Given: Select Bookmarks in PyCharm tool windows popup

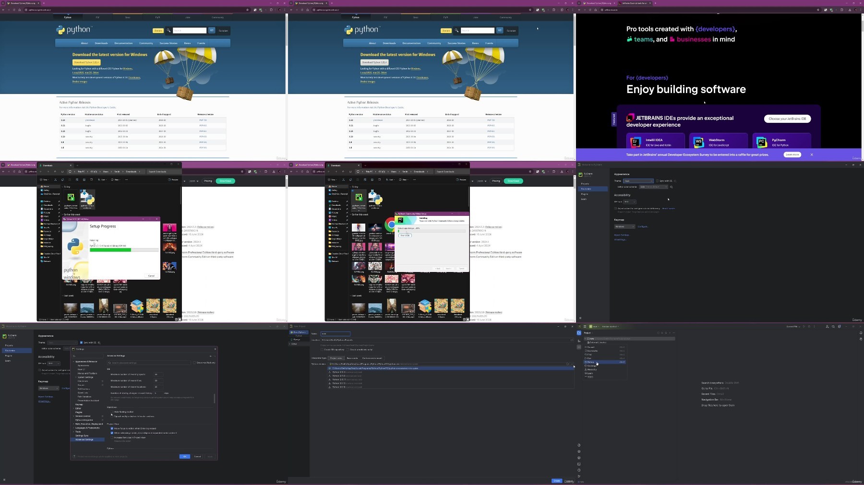Looking at the screenshot, I should (605, 351).
